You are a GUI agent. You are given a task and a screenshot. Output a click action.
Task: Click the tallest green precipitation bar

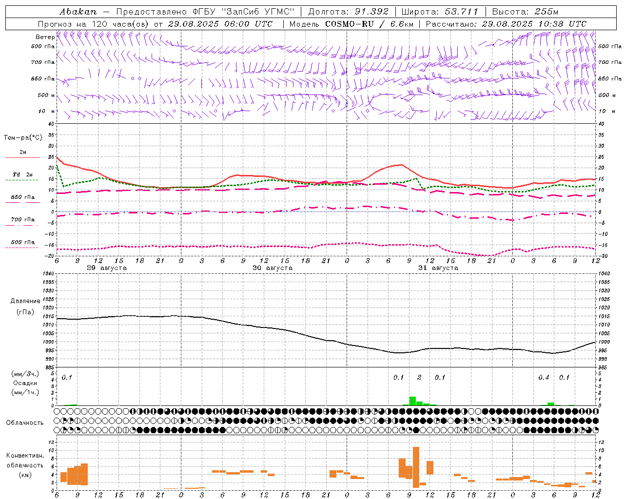tap(412, 401)
